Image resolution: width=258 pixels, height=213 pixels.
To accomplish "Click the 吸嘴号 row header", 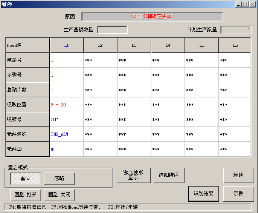I will pos(28,119).
